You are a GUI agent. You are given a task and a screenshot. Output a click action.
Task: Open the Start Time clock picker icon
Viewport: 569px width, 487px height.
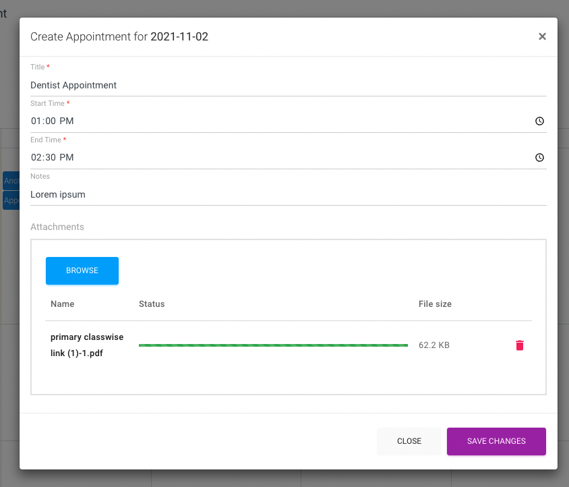(x=539, y=121)
